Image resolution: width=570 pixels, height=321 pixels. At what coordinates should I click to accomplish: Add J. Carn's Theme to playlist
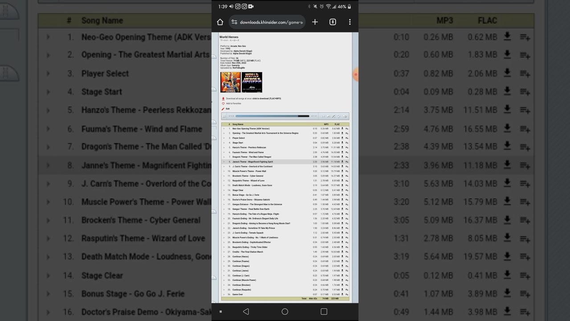(x=347, y=166)
